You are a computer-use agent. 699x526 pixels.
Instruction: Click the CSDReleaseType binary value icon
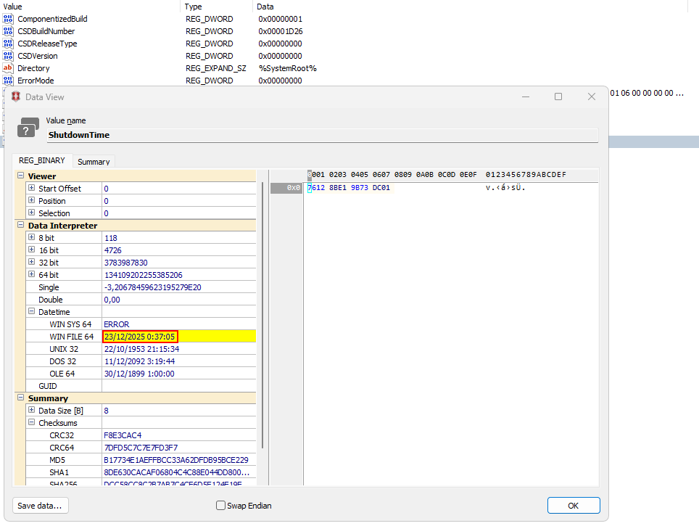[x=8, y=44]
